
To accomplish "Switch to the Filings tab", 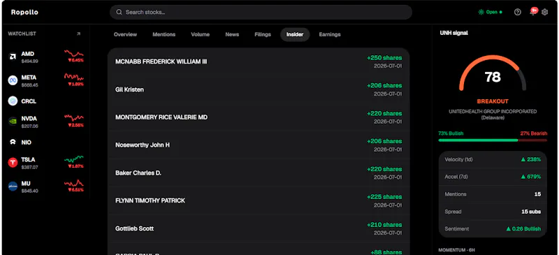I will pyautogui.click(x=263, y=35).
